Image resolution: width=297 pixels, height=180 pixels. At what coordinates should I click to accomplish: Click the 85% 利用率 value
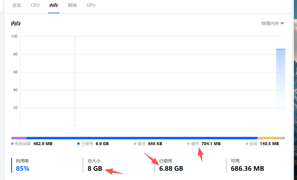23,169
